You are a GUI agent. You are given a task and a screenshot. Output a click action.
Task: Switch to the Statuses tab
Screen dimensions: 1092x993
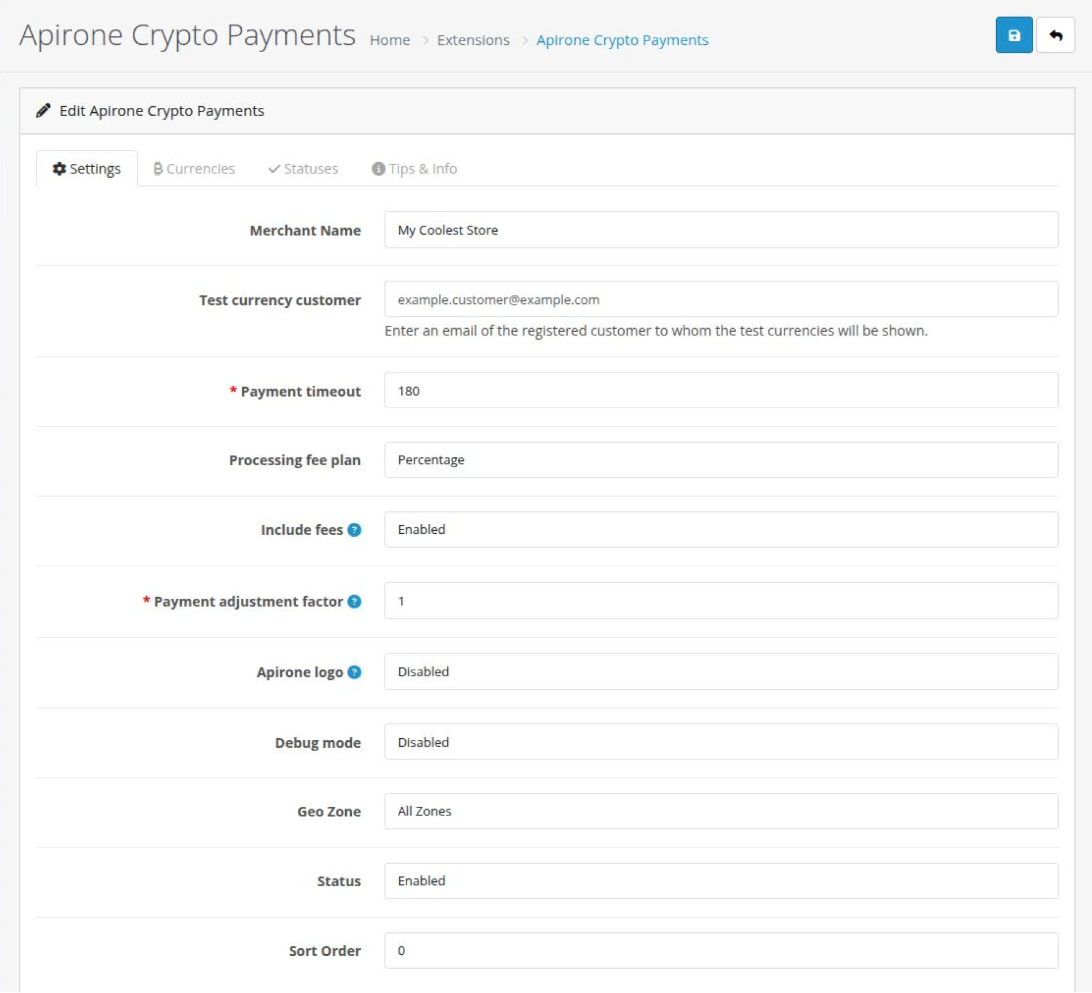(x=303, y=169)
